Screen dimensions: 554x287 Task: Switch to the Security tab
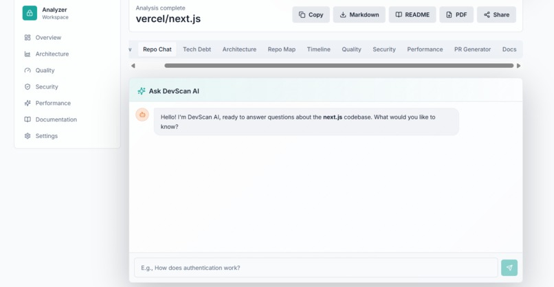384,49
